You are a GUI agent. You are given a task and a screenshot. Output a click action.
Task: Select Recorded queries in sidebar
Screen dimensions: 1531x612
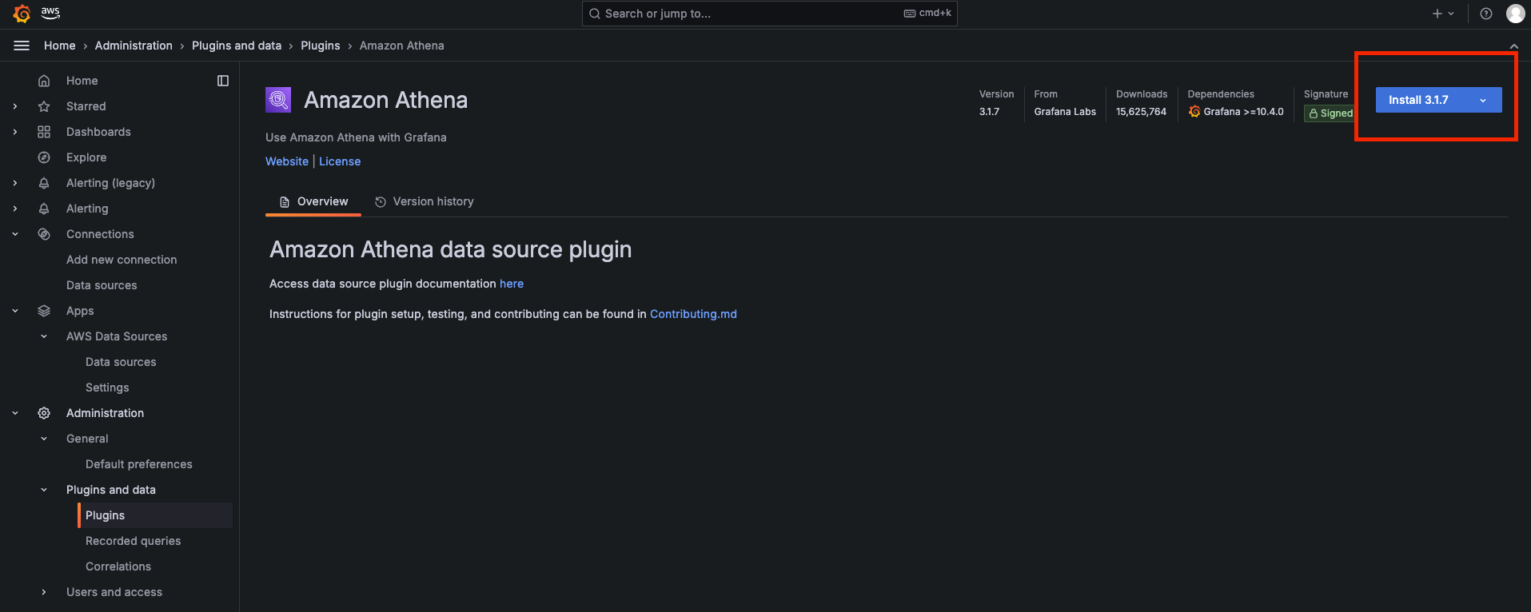coord(133,541)
